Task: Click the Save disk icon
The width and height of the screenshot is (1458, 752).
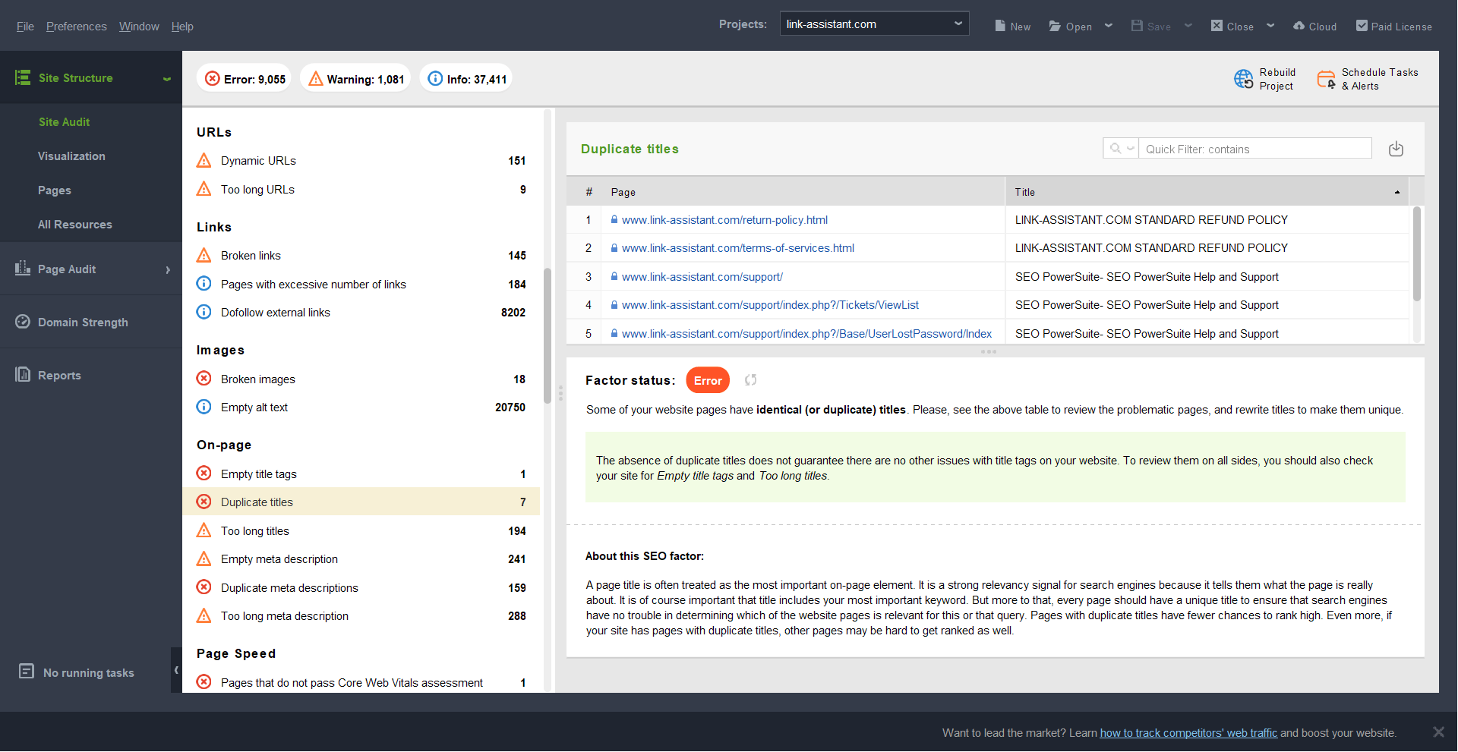Action: [x=1137, y=26]
